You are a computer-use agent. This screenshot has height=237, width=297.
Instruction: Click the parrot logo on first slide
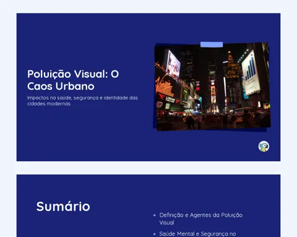(x=264, y=146)
